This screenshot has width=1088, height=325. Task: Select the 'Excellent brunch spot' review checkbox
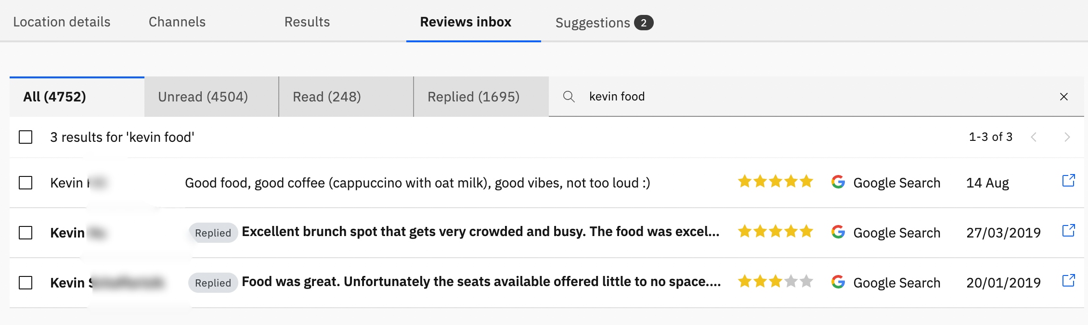26,233
